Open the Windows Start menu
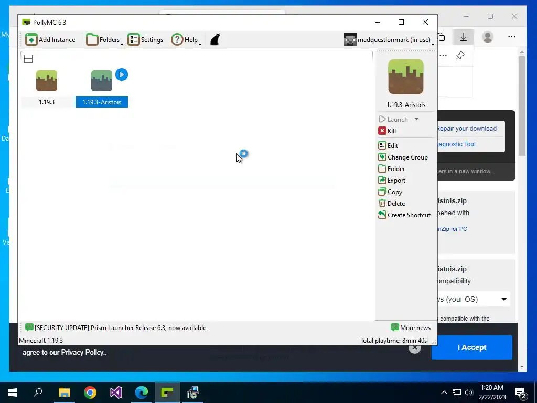 [13, 393]
